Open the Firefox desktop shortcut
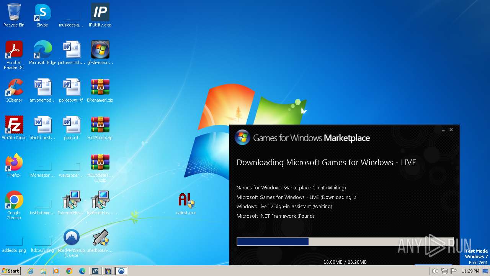Screen dimensions: 490x276 14,166
